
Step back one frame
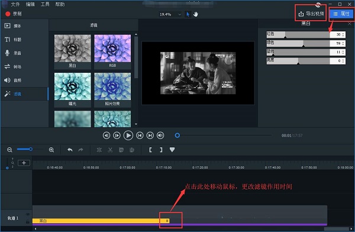click(106, 136)
